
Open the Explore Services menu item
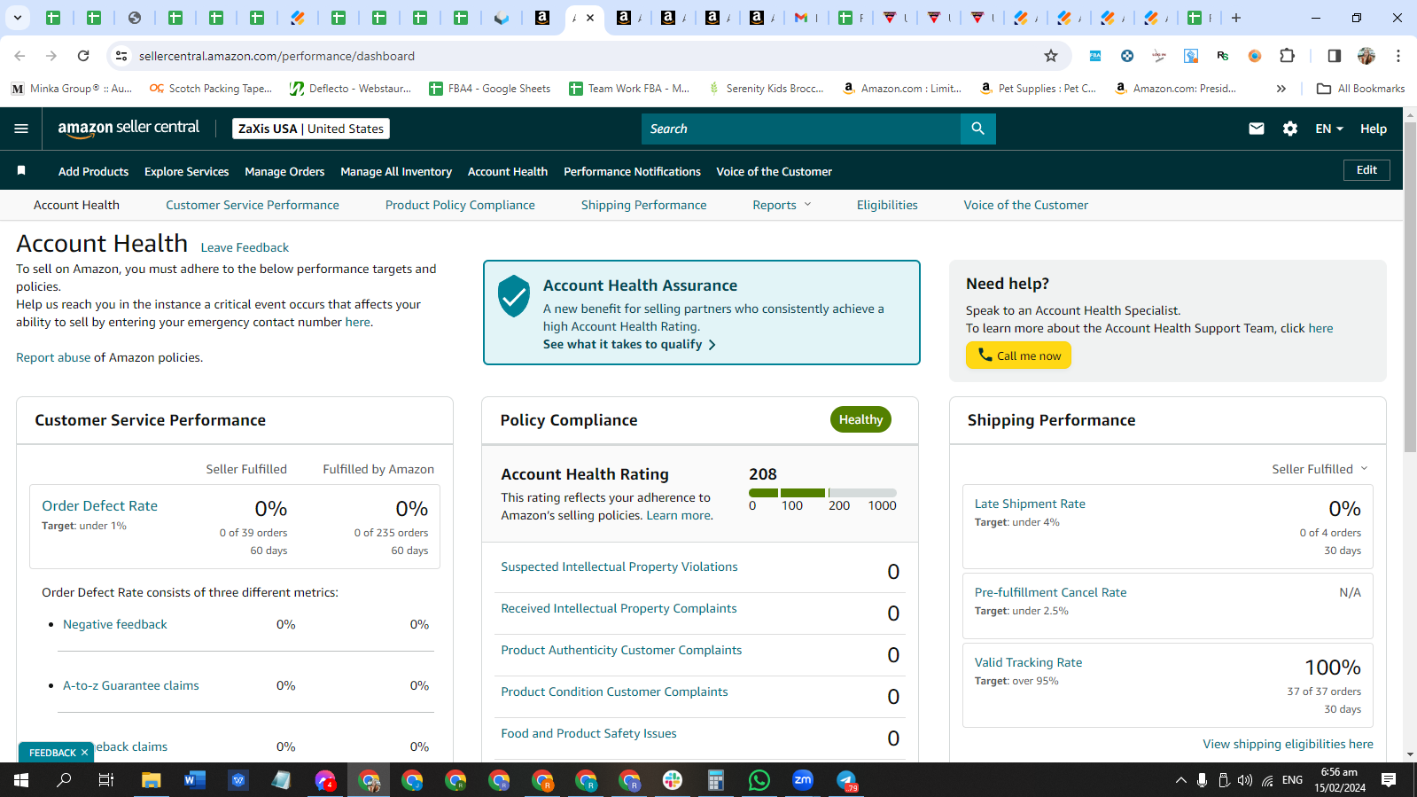(186, 172)
